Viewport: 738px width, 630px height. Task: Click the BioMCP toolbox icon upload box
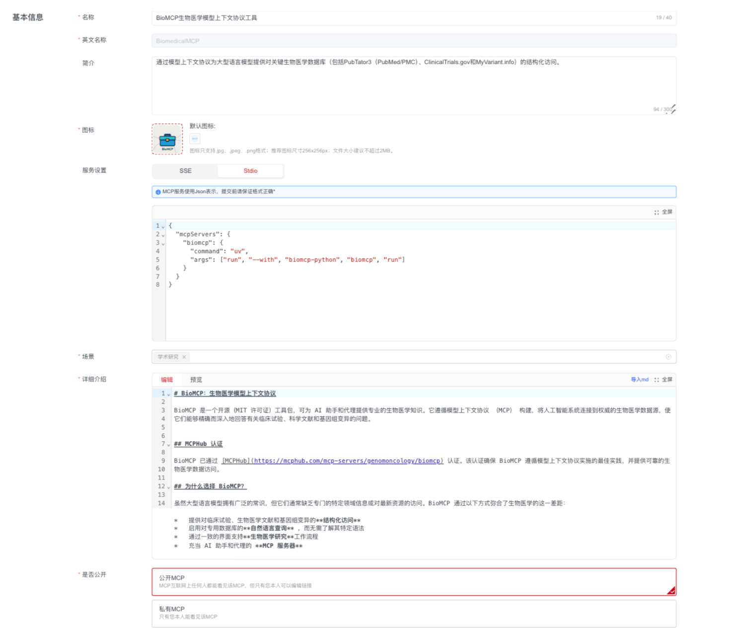coord(167,139)
